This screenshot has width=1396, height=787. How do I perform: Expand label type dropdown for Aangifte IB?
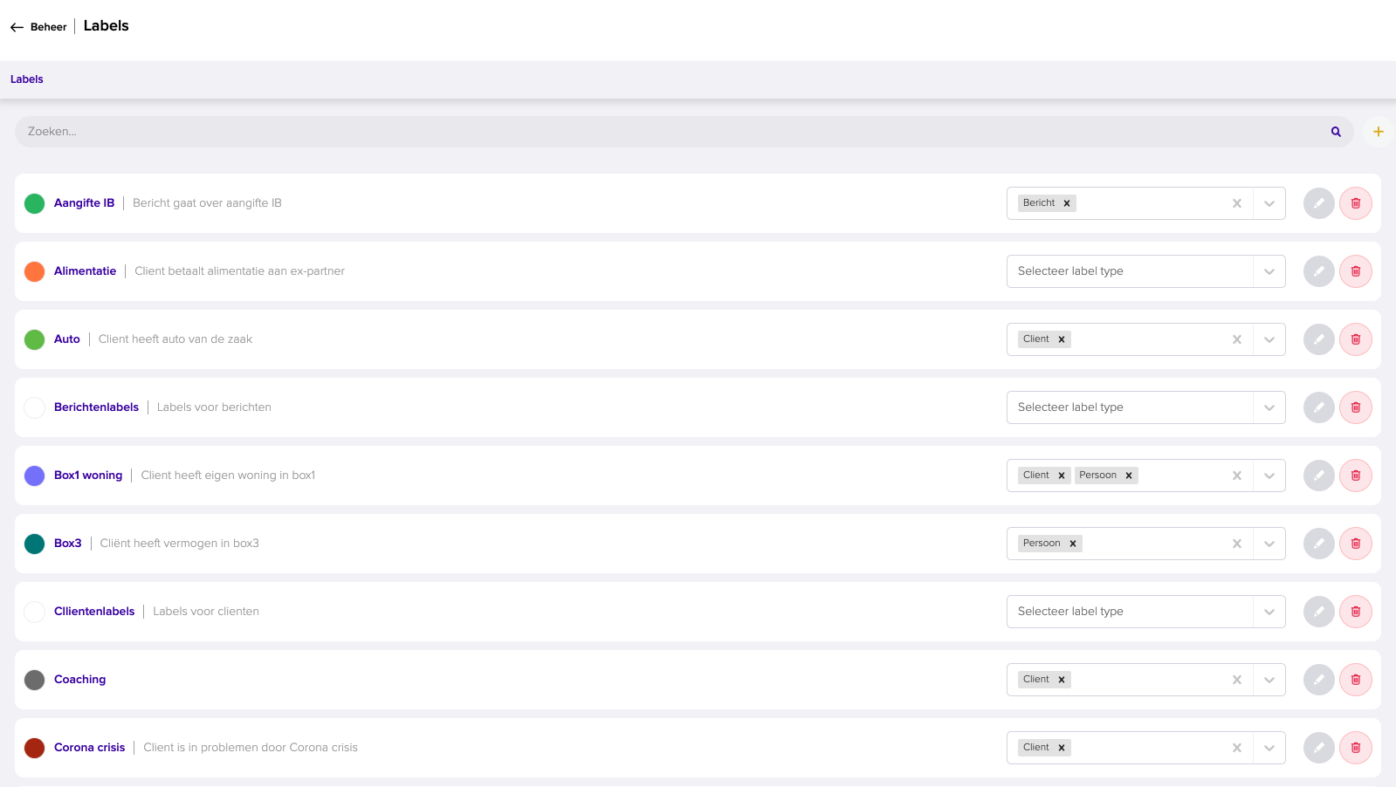click(1269, 203)
